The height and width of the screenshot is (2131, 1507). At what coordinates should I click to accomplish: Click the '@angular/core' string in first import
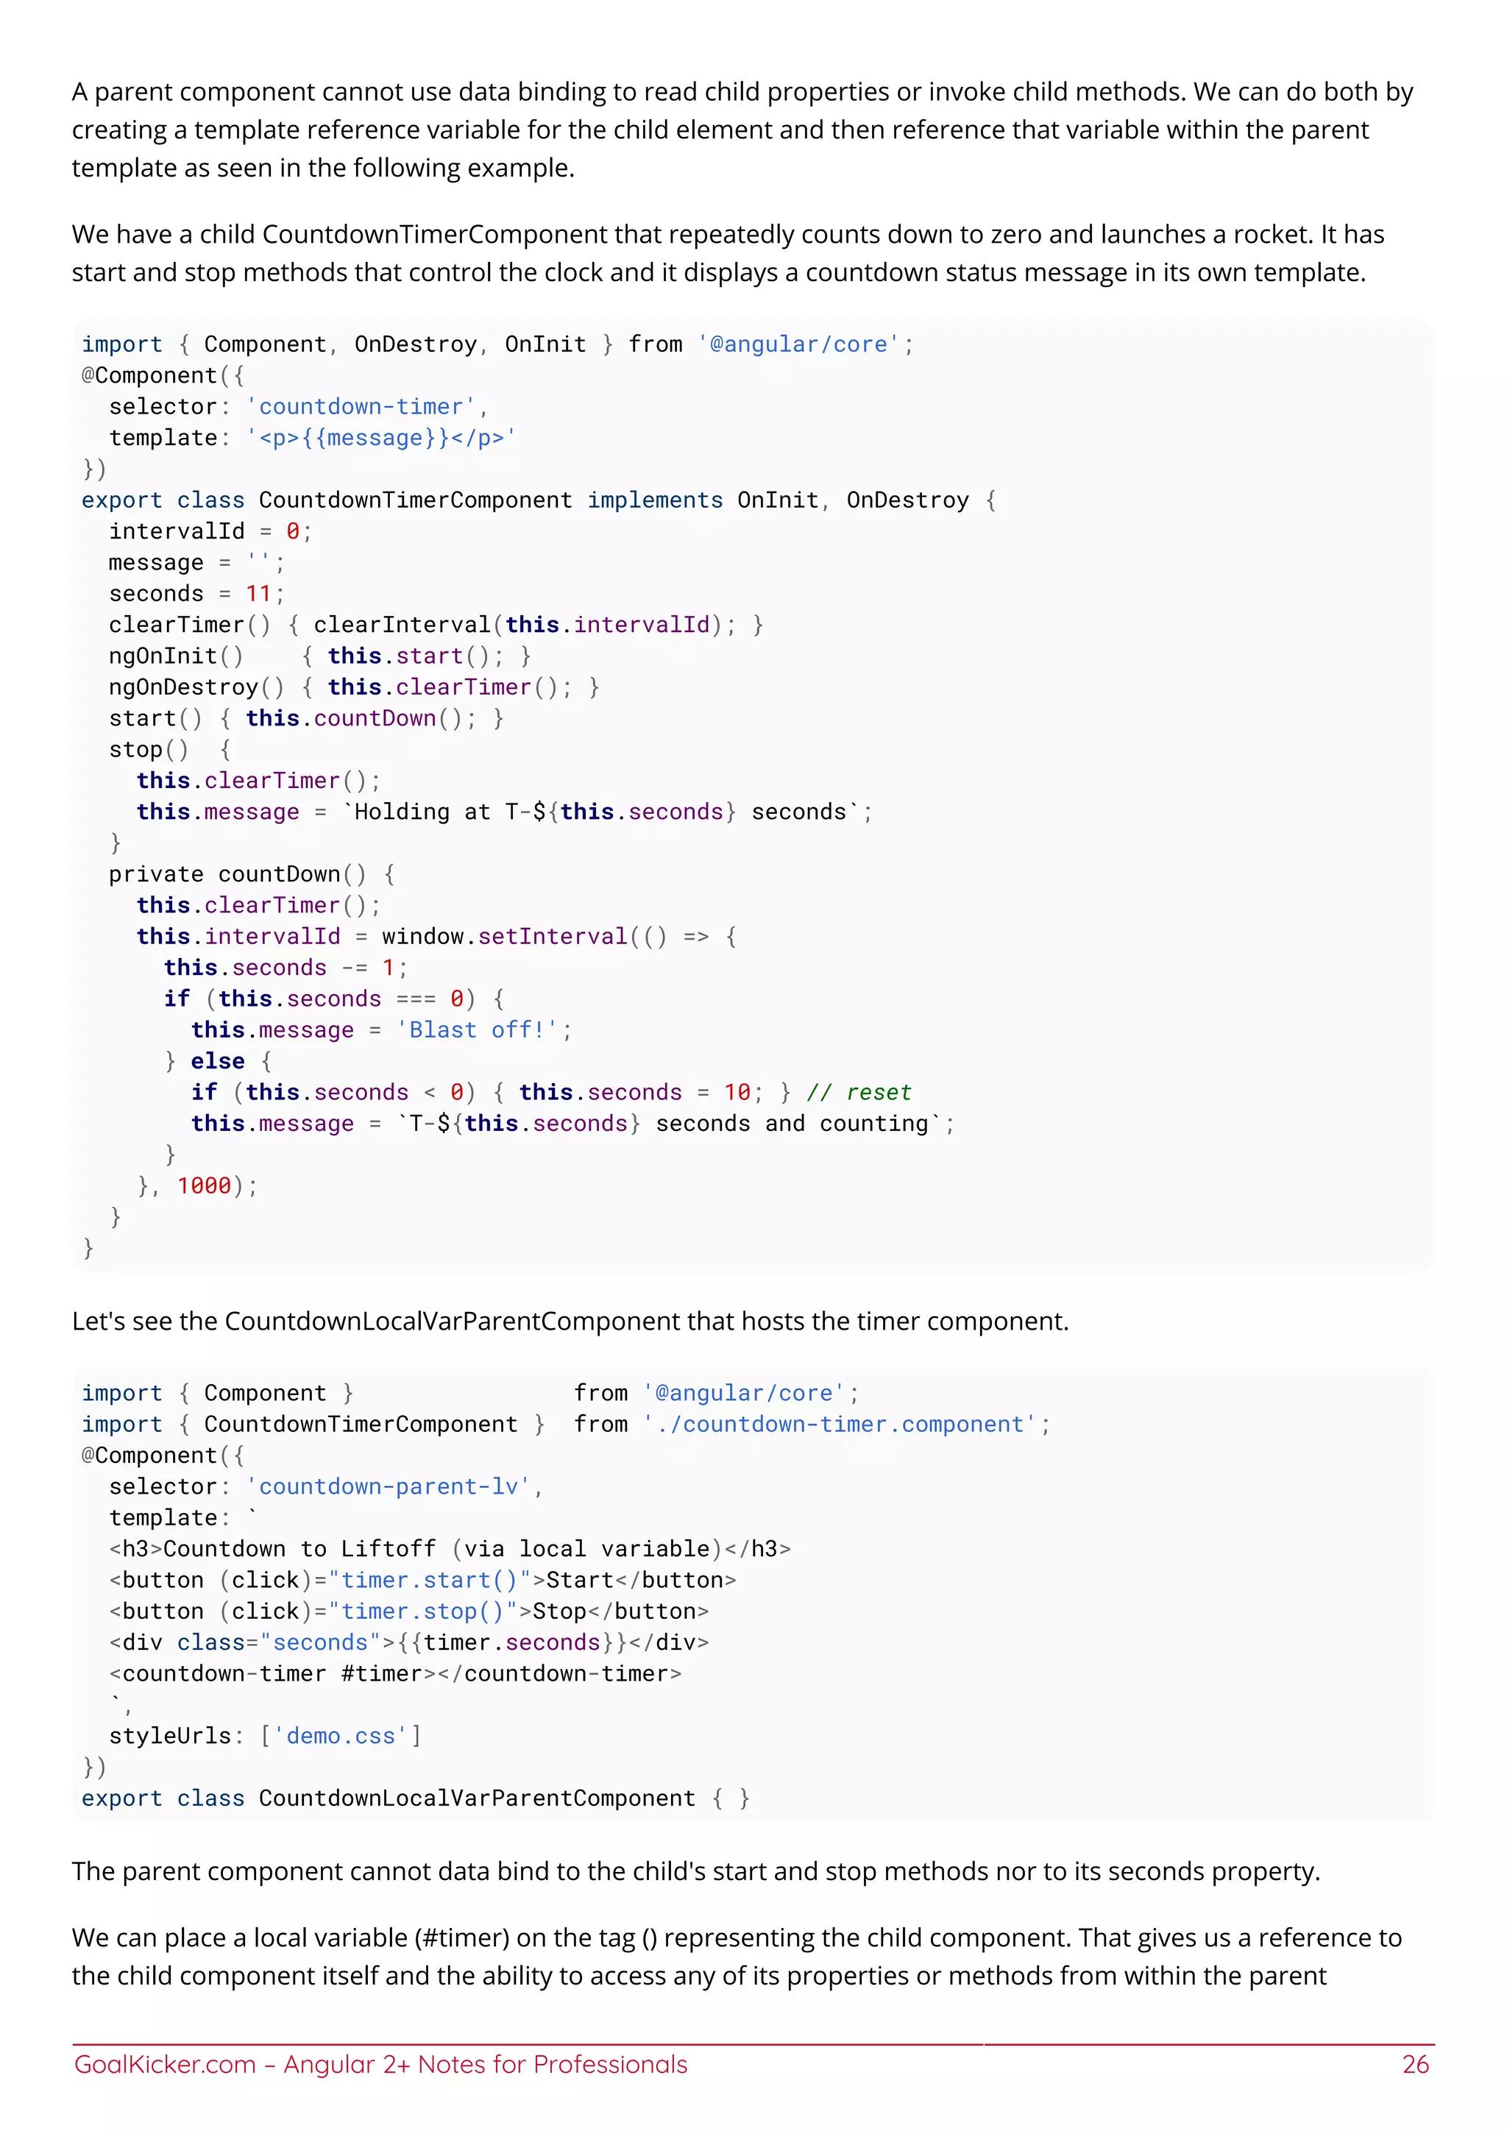pos(798,344)
